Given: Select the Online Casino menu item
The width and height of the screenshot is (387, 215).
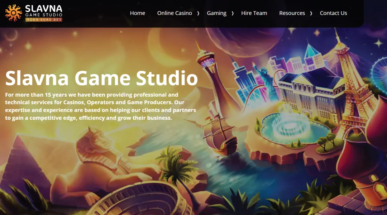Looking at the screenshot, I should point(175,13).
